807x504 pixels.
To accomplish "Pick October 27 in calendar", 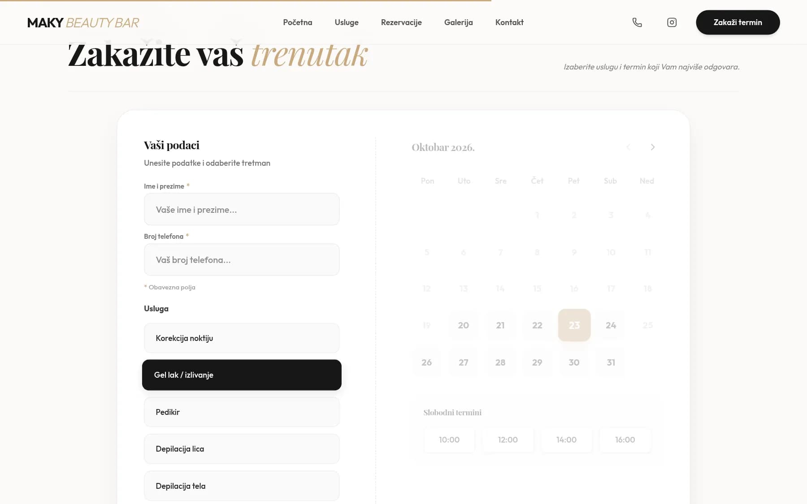I will 464,362.
